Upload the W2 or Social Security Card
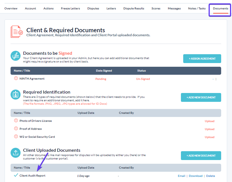This screenshot has width=232, height=182. pos(209,137)
